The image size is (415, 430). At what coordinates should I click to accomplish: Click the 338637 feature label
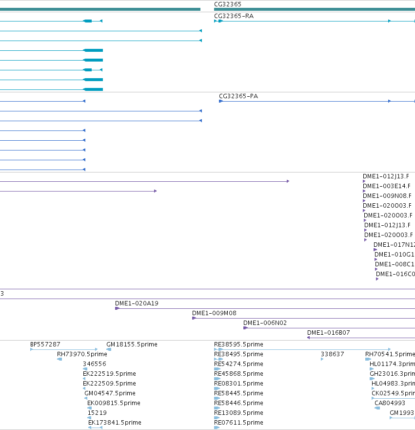(x=332, y=354)
